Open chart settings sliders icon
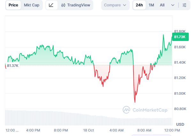Image resolution: width=191 pixels, height=136 pixels. point(184,5)
